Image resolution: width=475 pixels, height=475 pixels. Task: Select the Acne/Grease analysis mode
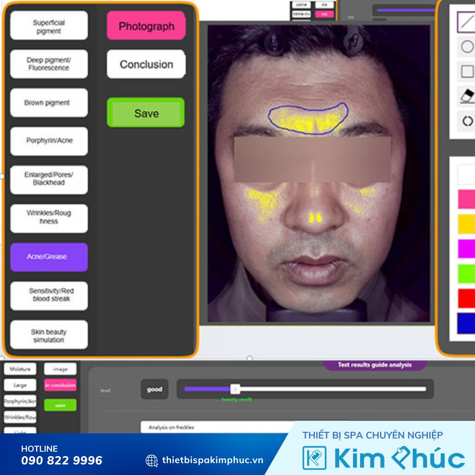point(49,257)
